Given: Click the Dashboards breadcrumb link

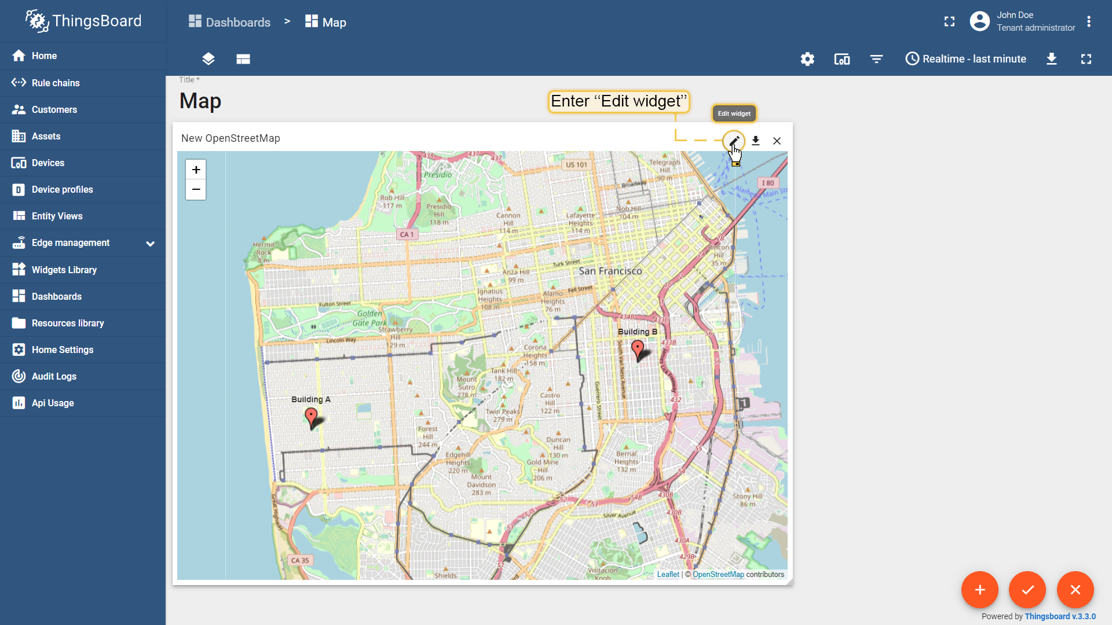Looking at the screenshot, I should point(229,22).
